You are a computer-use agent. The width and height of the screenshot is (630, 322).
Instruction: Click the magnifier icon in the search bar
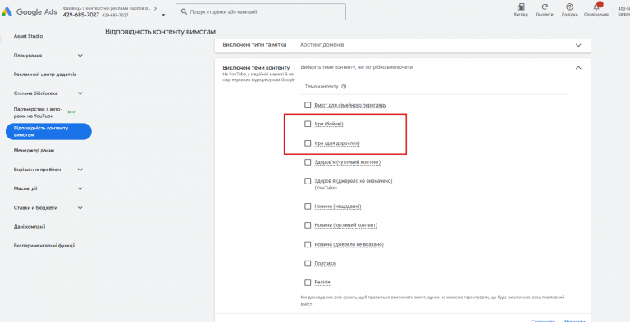185,12
